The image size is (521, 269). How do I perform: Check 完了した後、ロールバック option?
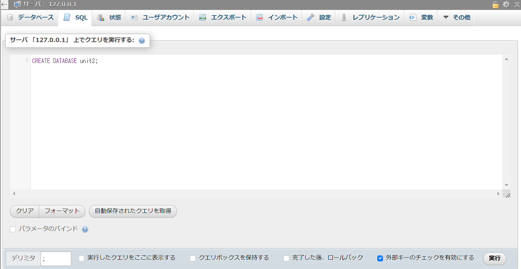click(x=286, y=258)
